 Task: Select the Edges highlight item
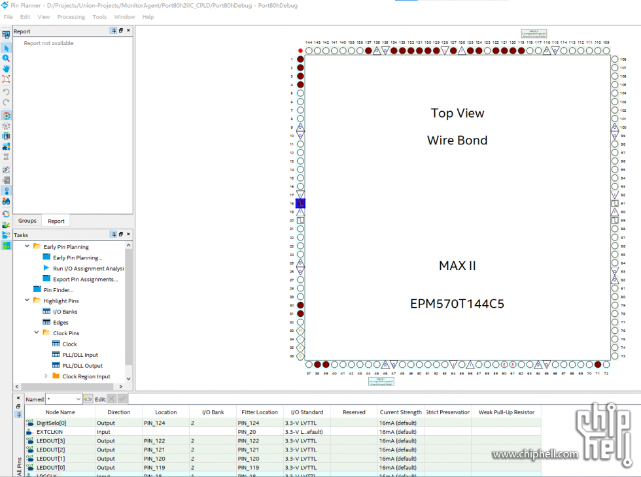coord(60,323)
